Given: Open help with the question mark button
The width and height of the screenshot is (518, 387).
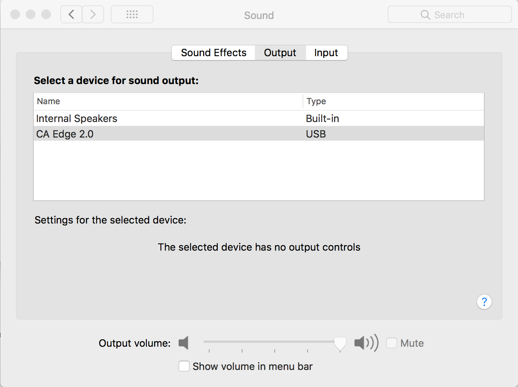Looking at the screenshot, I should coord(484,302).
